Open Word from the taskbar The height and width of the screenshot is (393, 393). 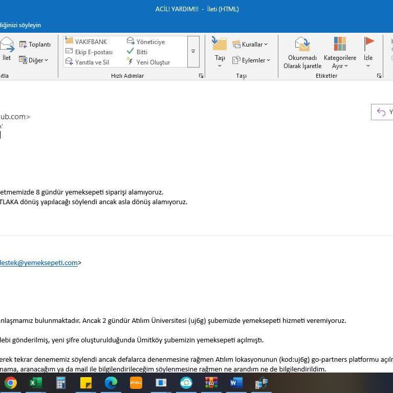pos(236,383)
